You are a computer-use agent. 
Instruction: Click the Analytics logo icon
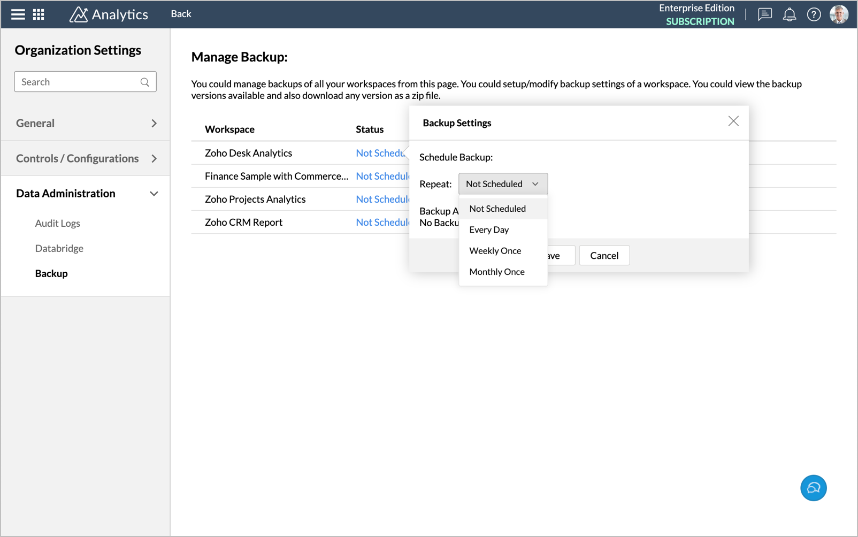coord(79,14)
